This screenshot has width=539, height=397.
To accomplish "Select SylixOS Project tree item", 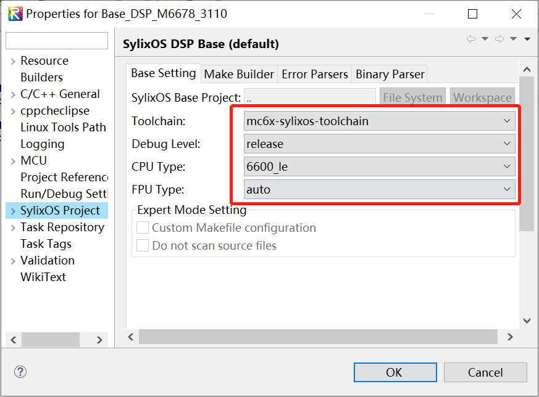I will point(60,210).
